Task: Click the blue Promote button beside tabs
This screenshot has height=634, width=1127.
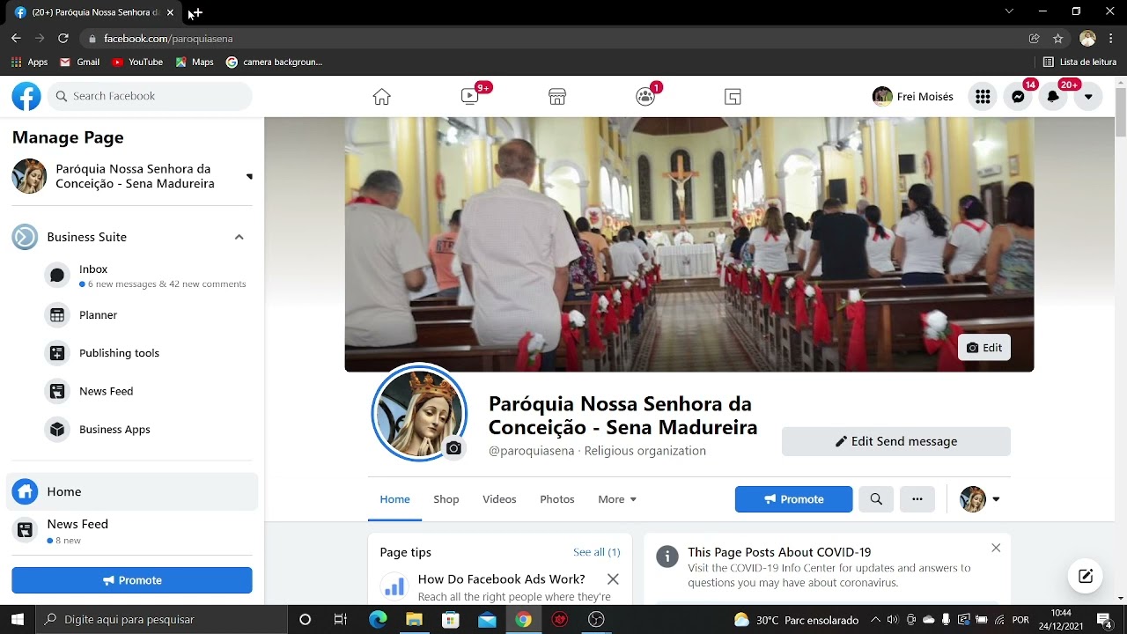Action: [x=794, y=499]
